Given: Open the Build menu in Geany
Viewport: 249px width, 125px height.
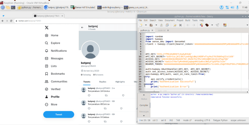Looking at the screenshot, I should [x=188, y=20].
